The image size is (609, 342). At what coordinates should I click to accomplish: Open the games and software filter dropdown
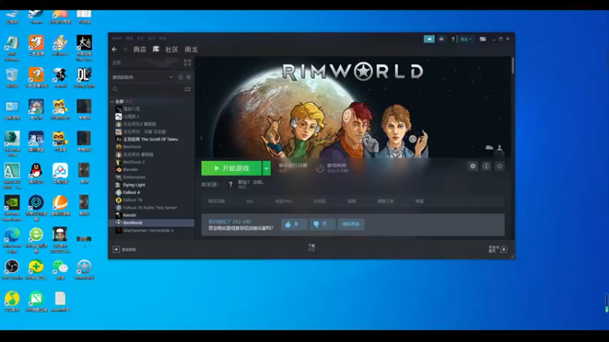coord(142,78)
